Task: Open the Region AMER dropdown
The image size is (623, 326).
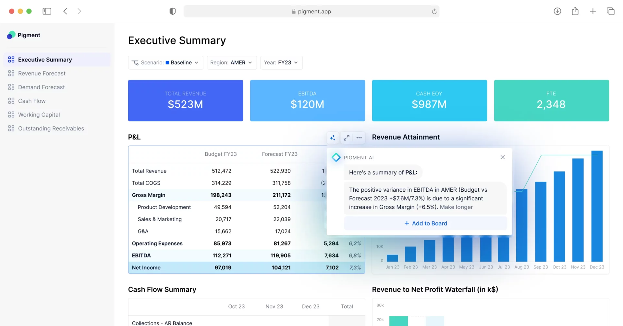Action: click(231, 63)
